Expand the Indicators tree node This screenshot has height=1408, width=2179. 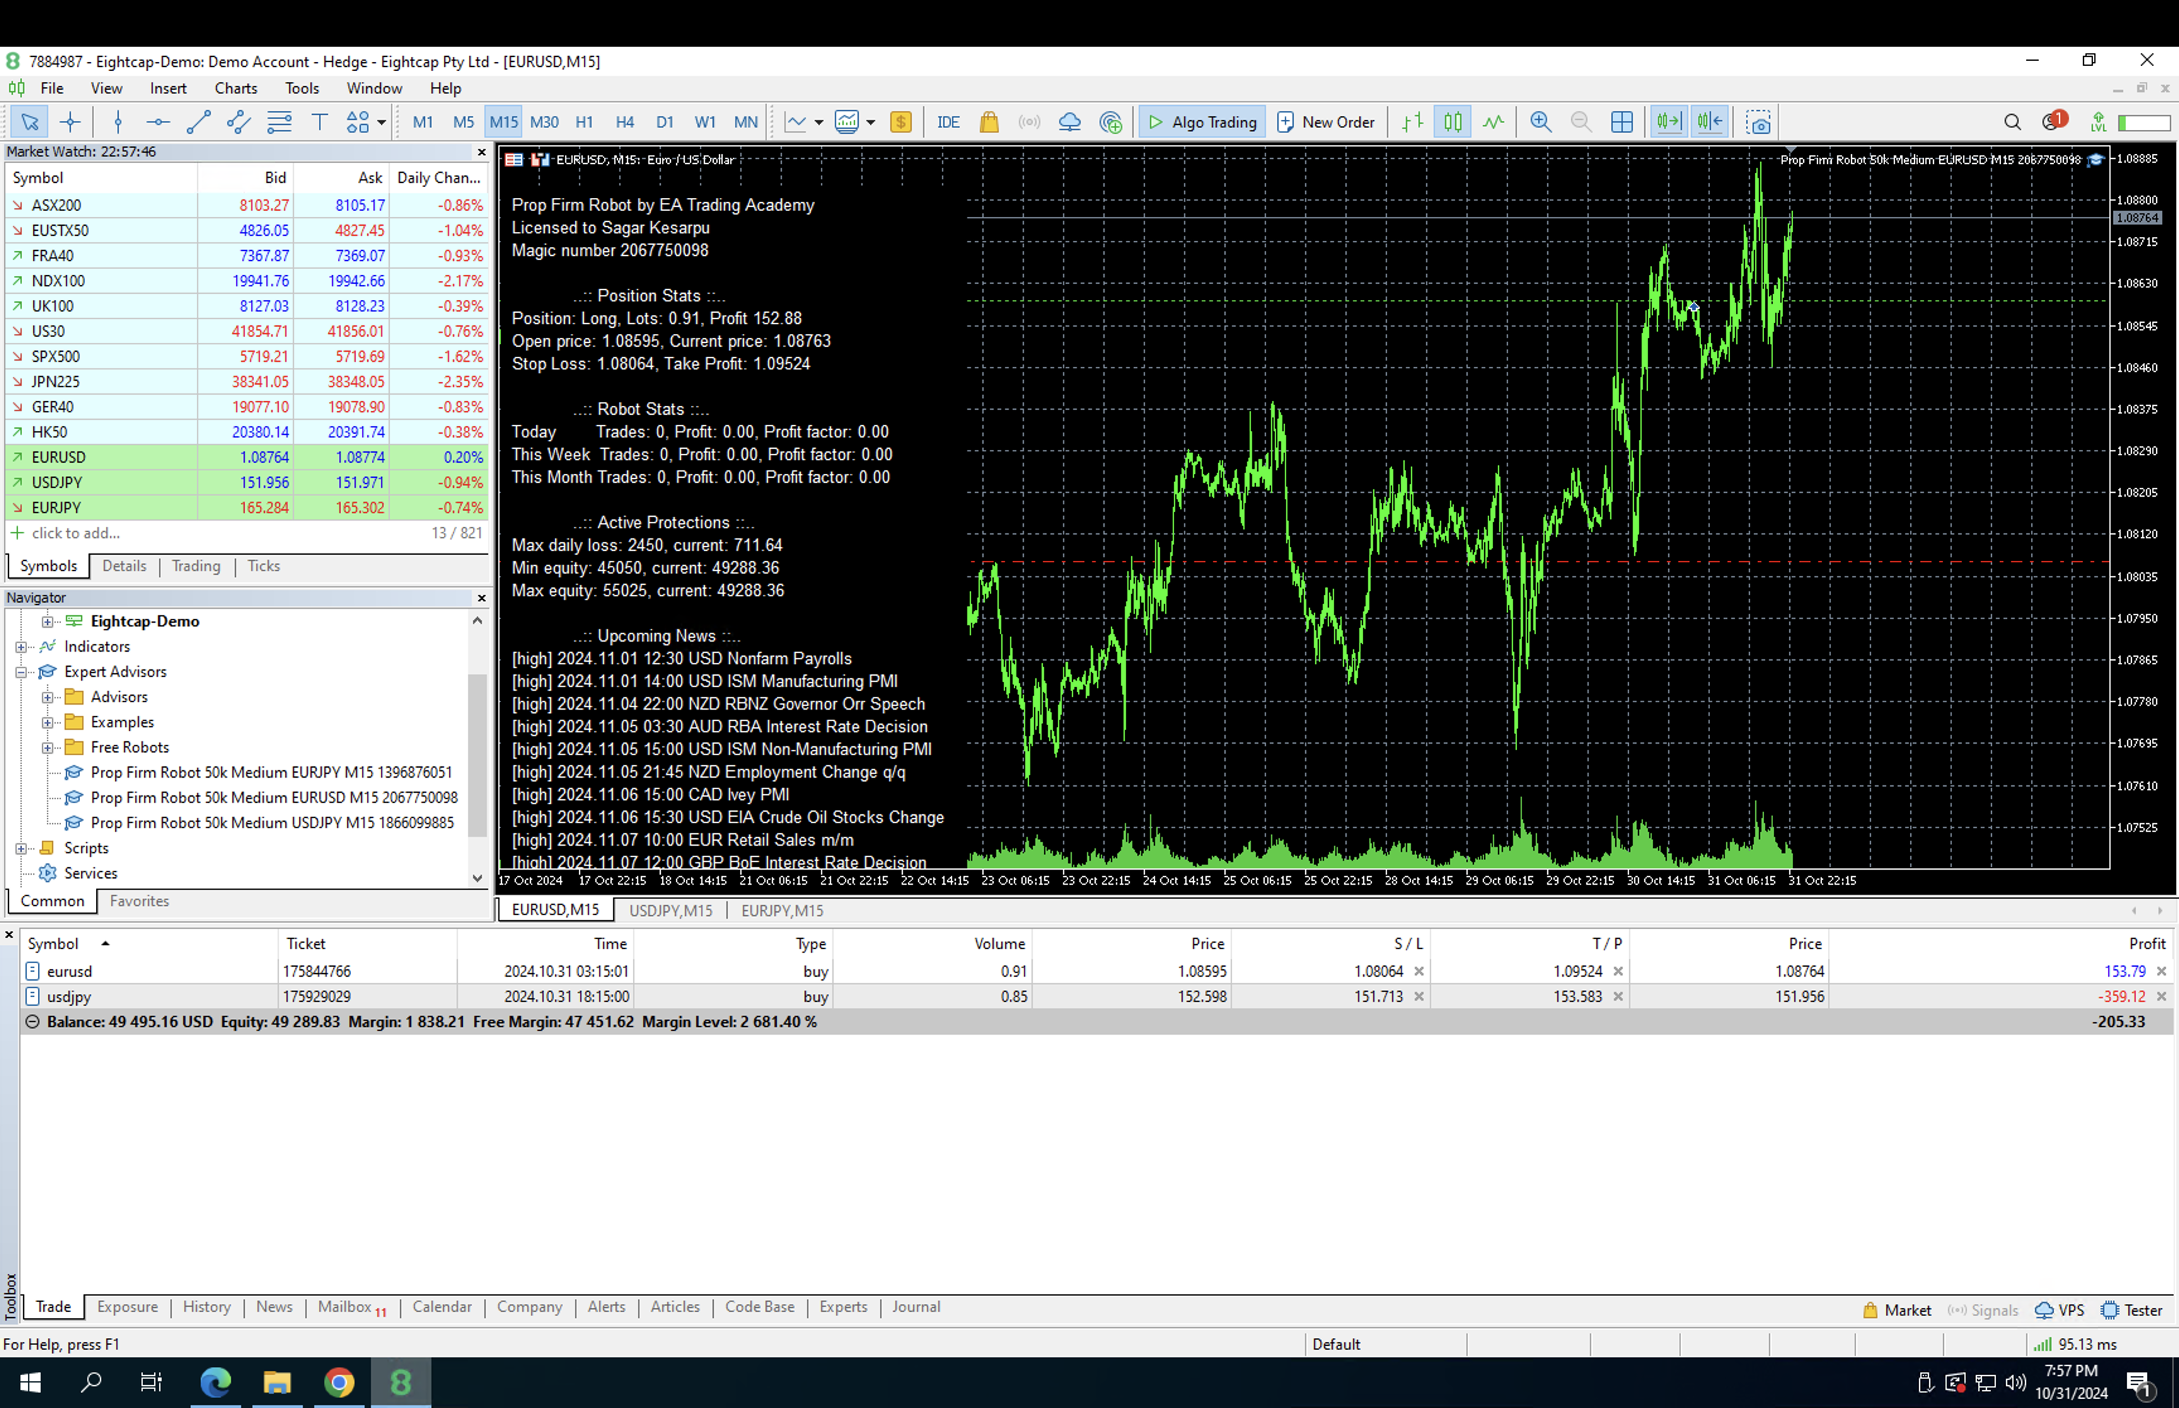click(21, 647)
